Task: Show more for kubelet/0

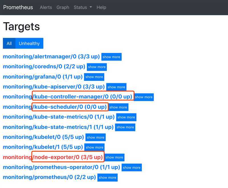Action: [96, 137]
